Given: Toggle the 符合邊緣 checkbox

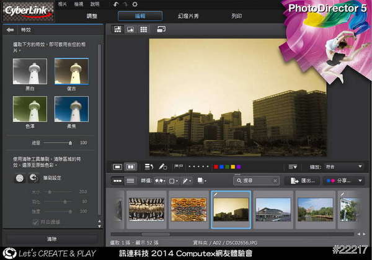Looking at the screenshot, I should point(35,222).
